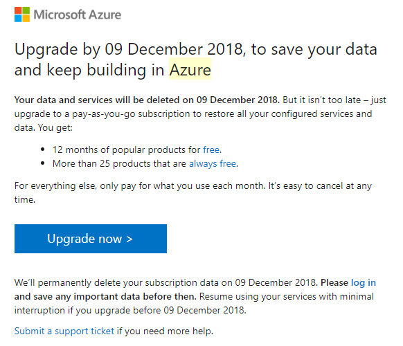
Task: Click the highlighted word Azure in headline
Action: point(190,70)
